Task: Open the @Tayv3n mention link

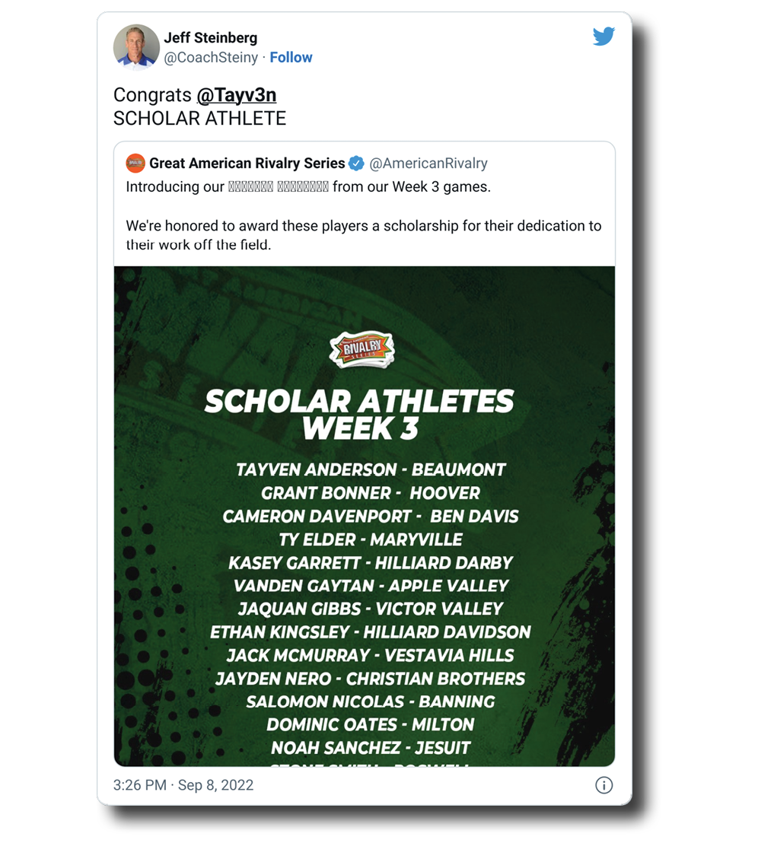Action: pyautogui.click(x=237, y=95)
